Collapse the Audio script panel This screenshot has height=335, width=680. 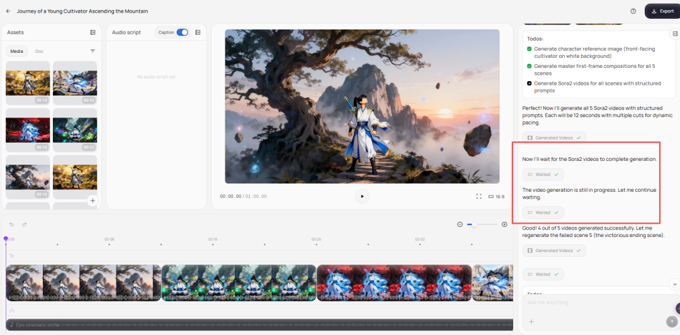click(x=198, y=32)
